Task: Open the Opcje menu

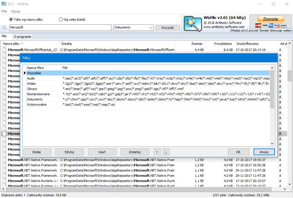Action: click(x=15, y=11)
